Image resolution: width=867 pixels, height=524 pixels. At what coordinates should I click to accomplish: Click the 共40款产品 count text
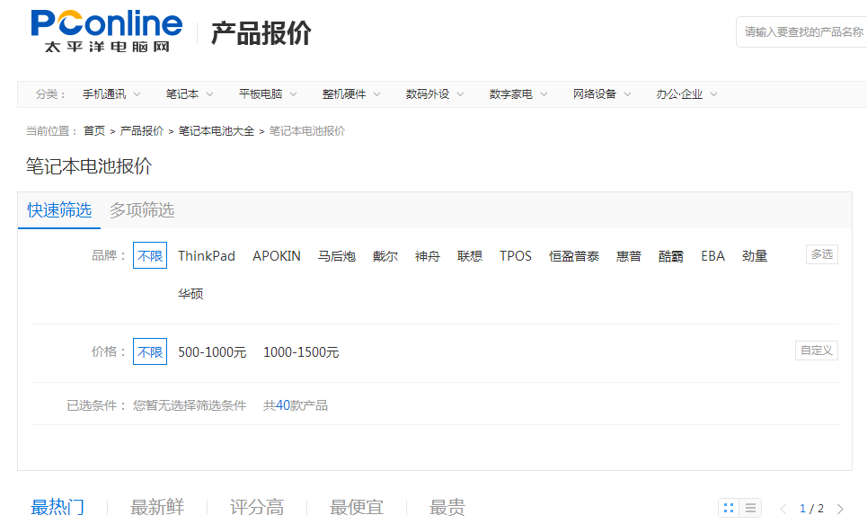click(296, 405)
